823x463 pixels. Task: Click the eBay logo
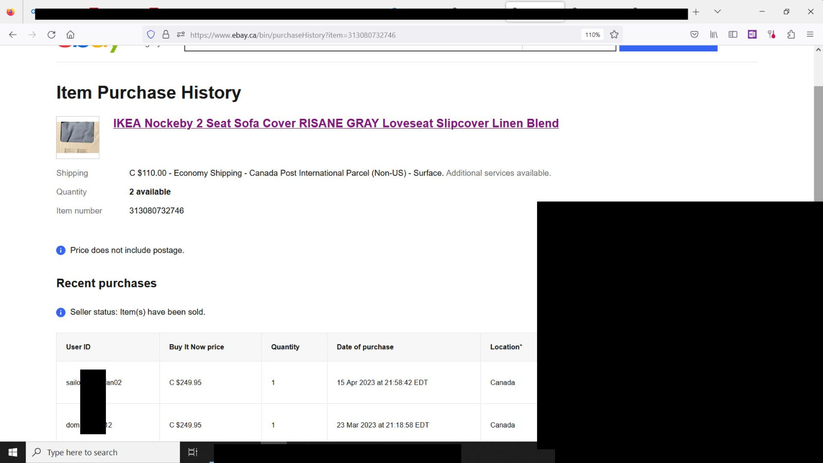click(87, 48)
